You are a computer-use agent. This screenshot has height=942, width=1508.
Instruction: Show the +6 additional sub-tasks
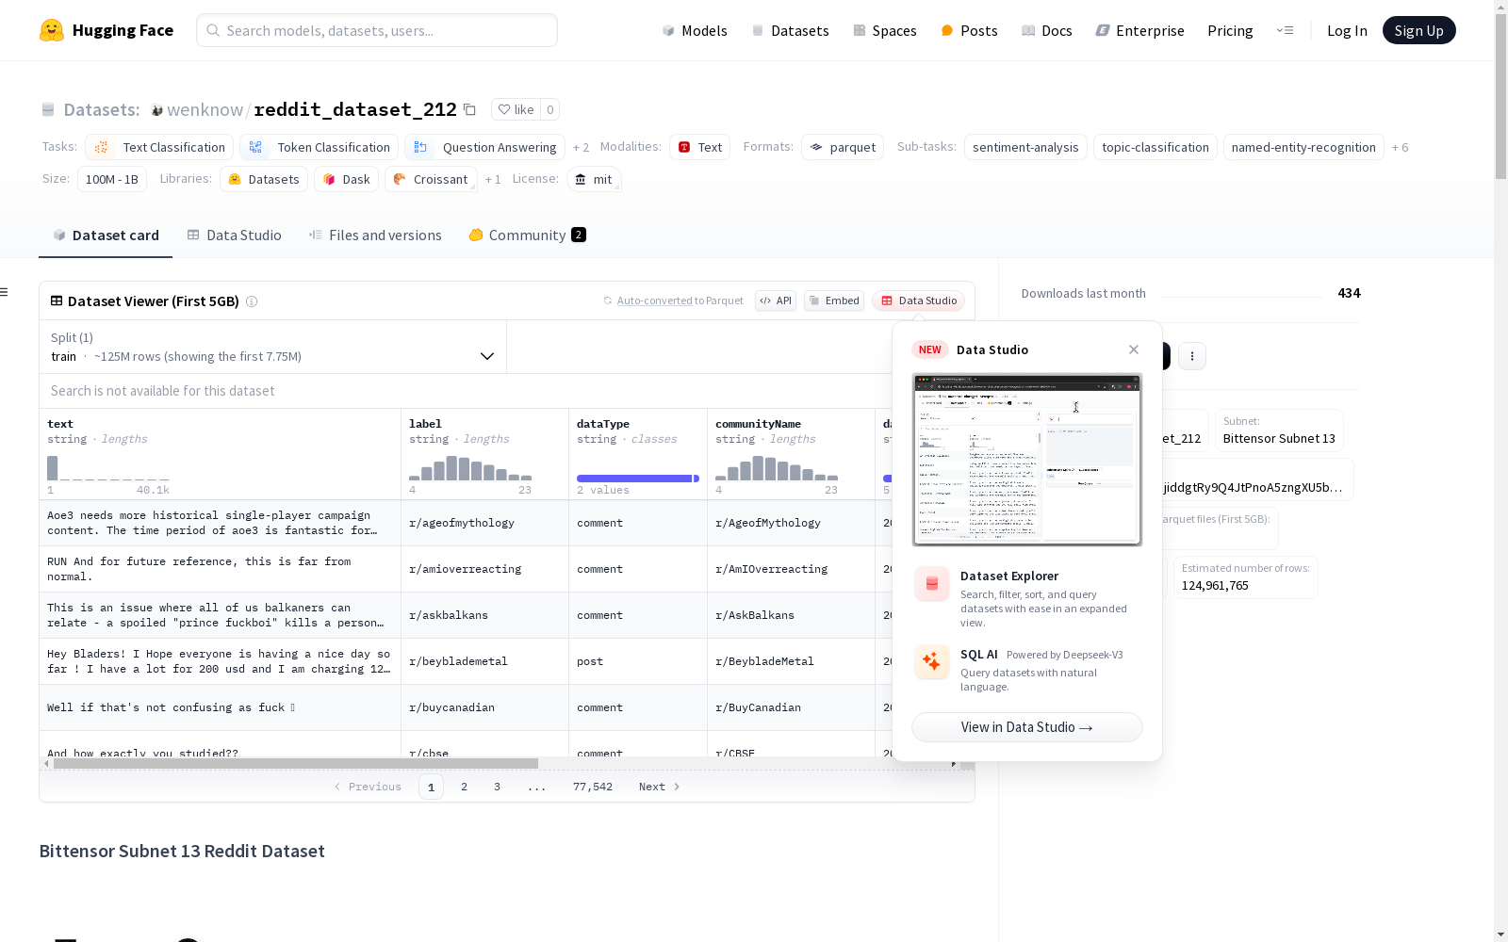pyautogui.click(x=1400, y=147)
